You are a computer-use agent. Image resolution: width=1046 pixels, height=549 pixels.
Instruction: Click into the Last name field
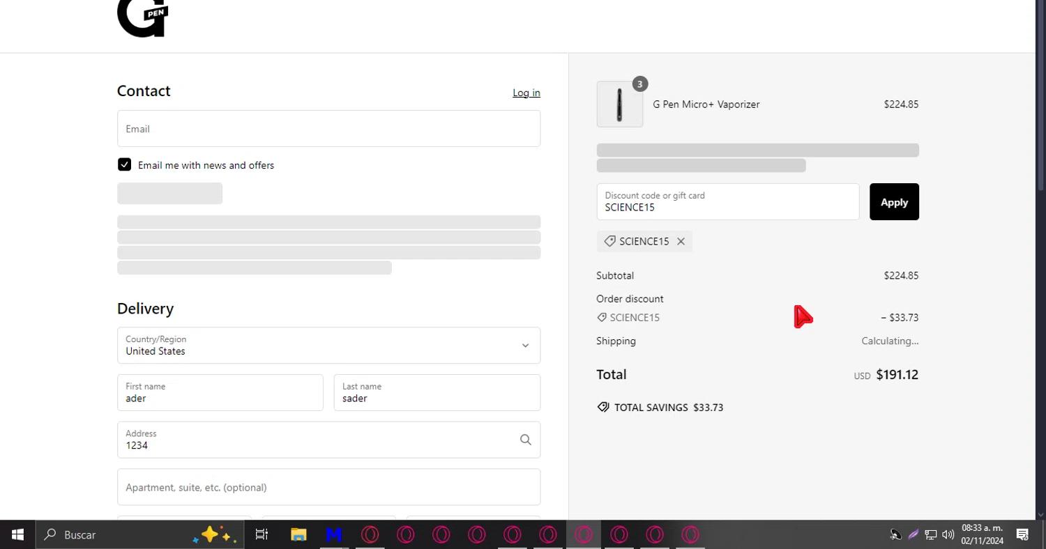pyautogui.click(x=437, y=393)
